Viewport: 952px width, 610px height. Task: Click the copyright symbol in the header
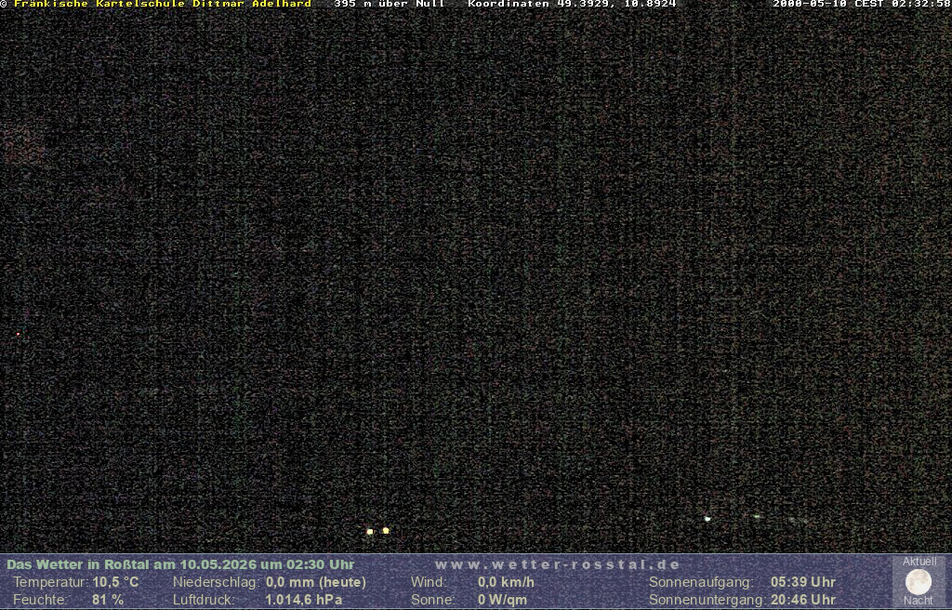click(x=4, y=5)
